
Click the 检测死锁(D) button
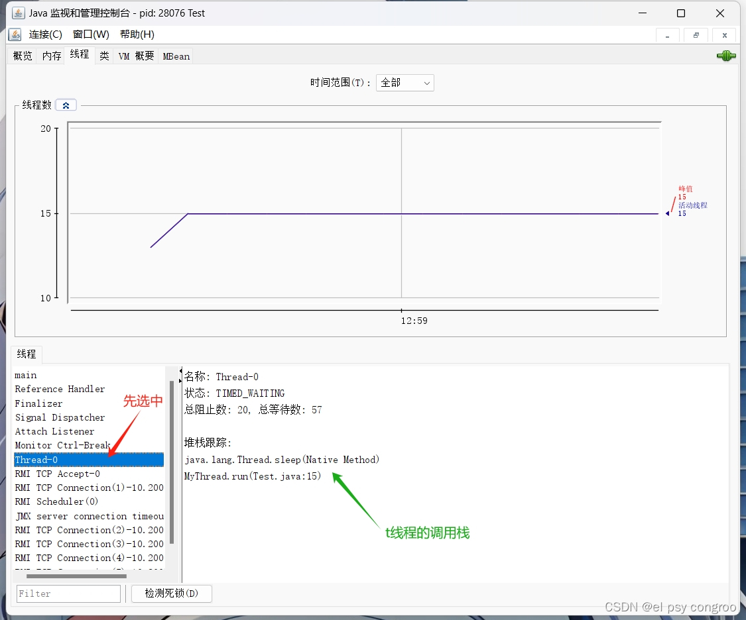pyautogui.click(x=172, y=594)
